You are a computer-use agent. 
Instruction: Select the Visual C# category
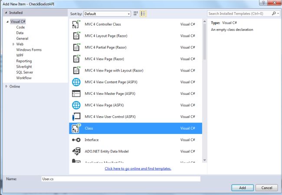click(18, 22)
